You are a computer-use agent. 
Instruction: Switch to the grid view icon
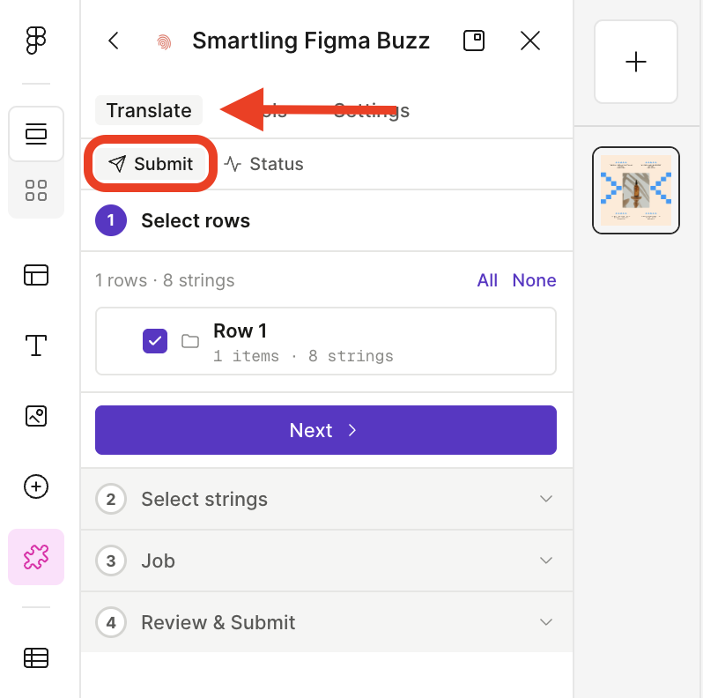click(36, 190)
